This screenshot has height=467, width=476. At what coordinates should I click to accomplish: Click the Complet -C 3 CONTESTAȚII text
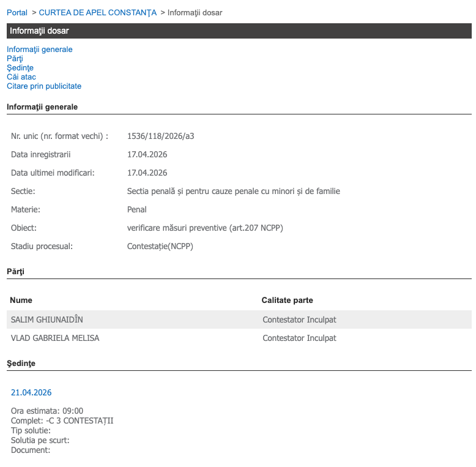[62, 420]
